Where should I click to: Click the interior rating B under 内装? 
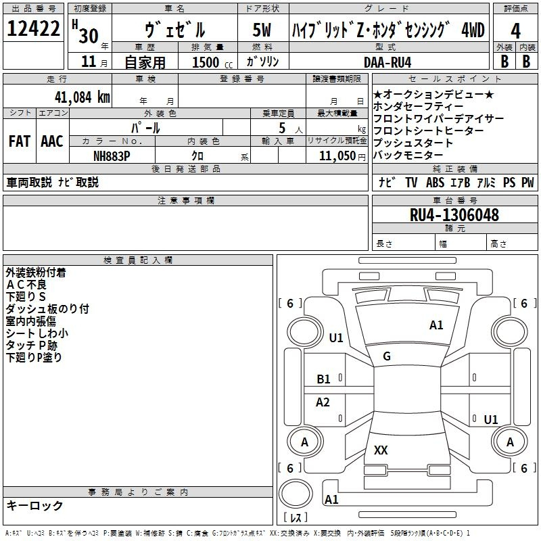527,62
